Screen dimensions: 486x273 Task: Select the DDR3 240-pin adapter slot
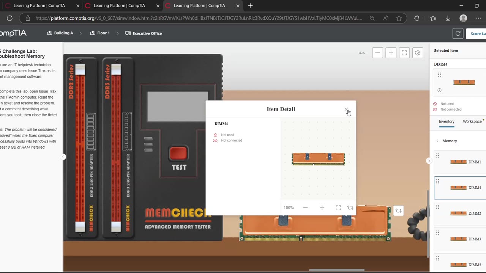[x=116, y=148]
